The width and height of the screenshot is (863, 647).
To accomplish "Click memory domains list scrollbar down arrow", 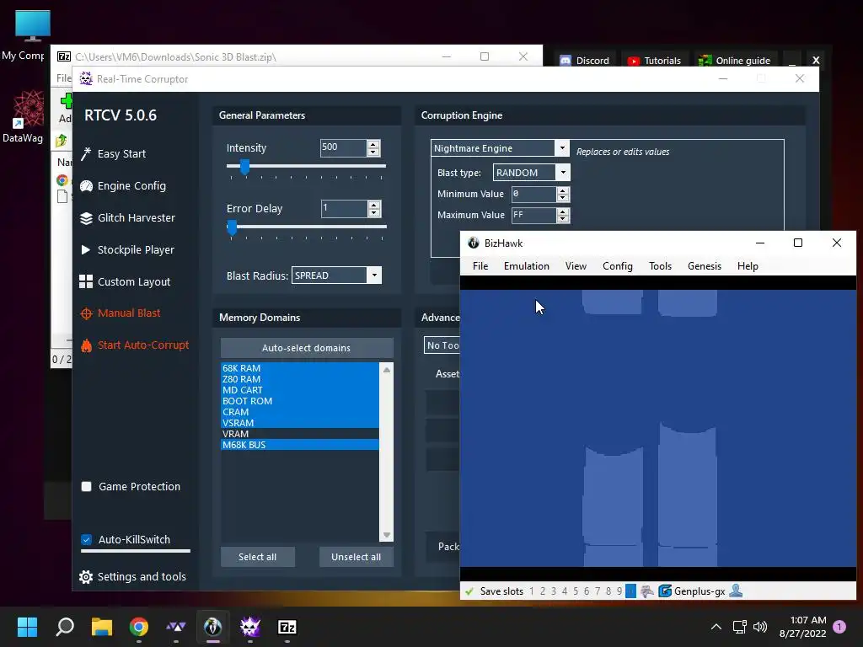I will (x=386, y=535).
